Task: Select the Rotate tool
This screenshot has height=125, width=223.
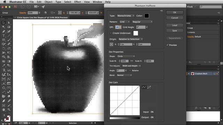Action: (3, 49)
